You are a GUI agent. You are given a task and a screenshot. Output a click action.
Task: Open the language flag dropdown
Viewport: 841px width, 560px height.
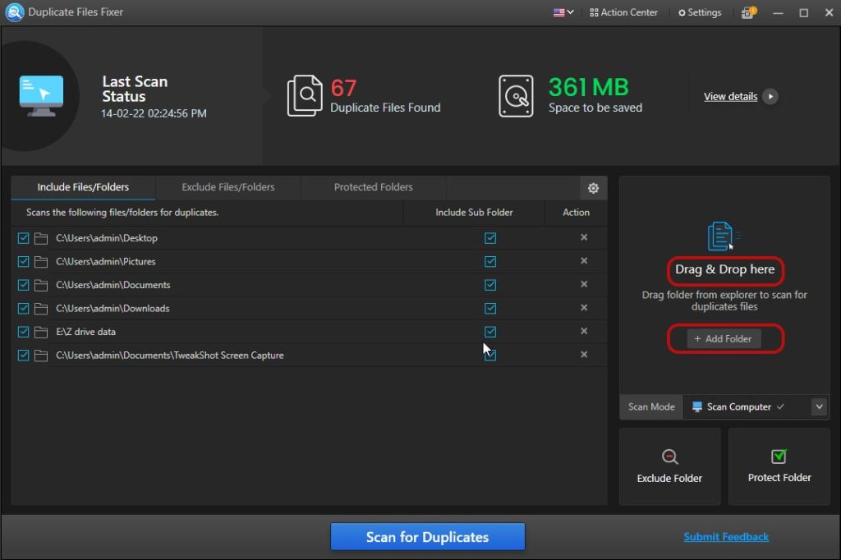pos(563,12)
